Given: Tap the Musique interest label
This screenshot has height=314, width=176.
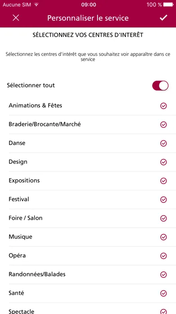Looking at the screenshot, I should click(20, 237).
